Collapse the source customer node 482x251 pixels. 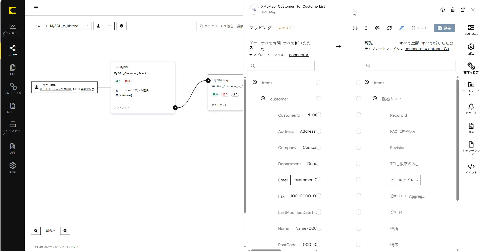[263, 98]
